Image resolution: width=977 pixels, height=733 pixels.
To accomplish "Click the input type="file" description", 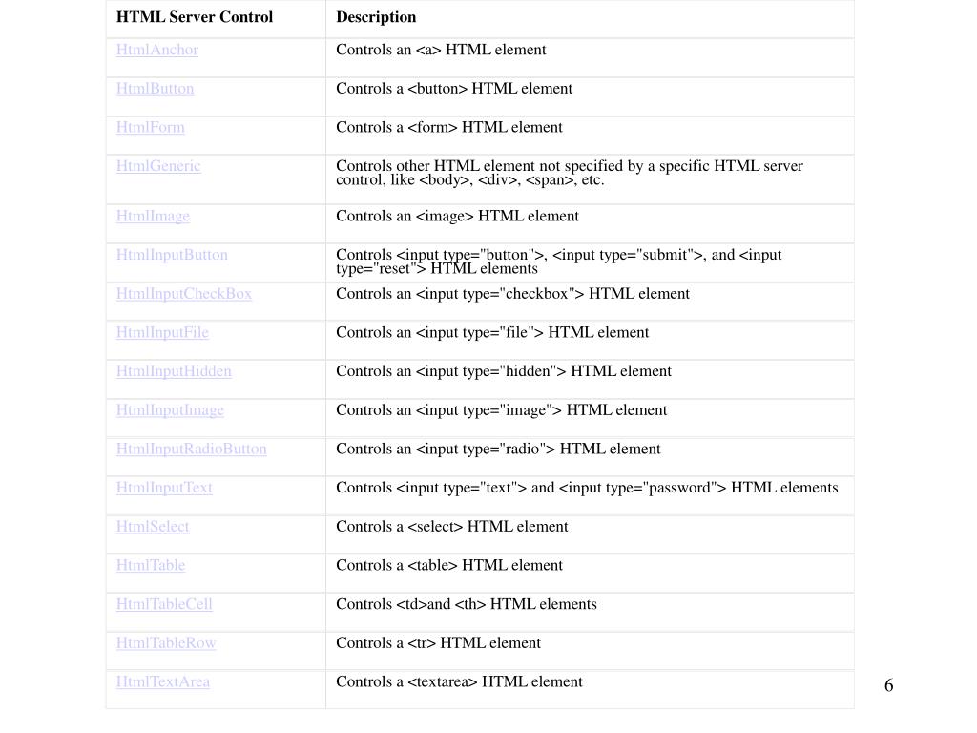I will pos(492,332).
